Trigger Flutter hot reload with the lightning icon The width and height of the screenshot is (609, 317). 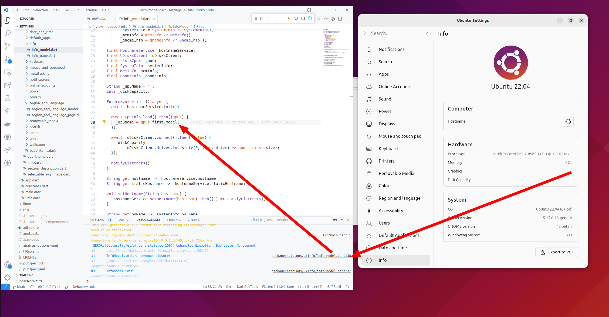[289, 18]
